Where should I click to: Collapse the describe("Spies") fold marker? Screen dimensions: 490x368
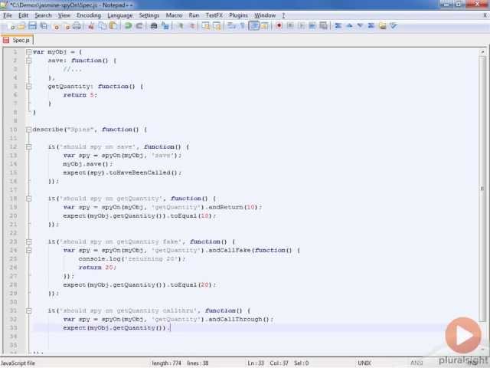click(x=29, y=130)
